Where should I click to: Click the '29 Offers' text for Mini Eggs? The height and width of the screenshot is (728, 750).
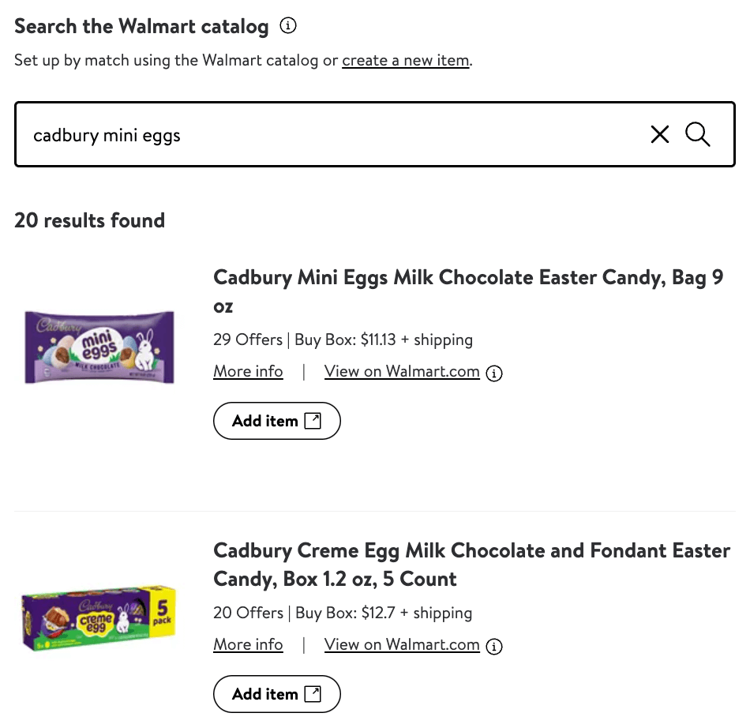(248, 340)
